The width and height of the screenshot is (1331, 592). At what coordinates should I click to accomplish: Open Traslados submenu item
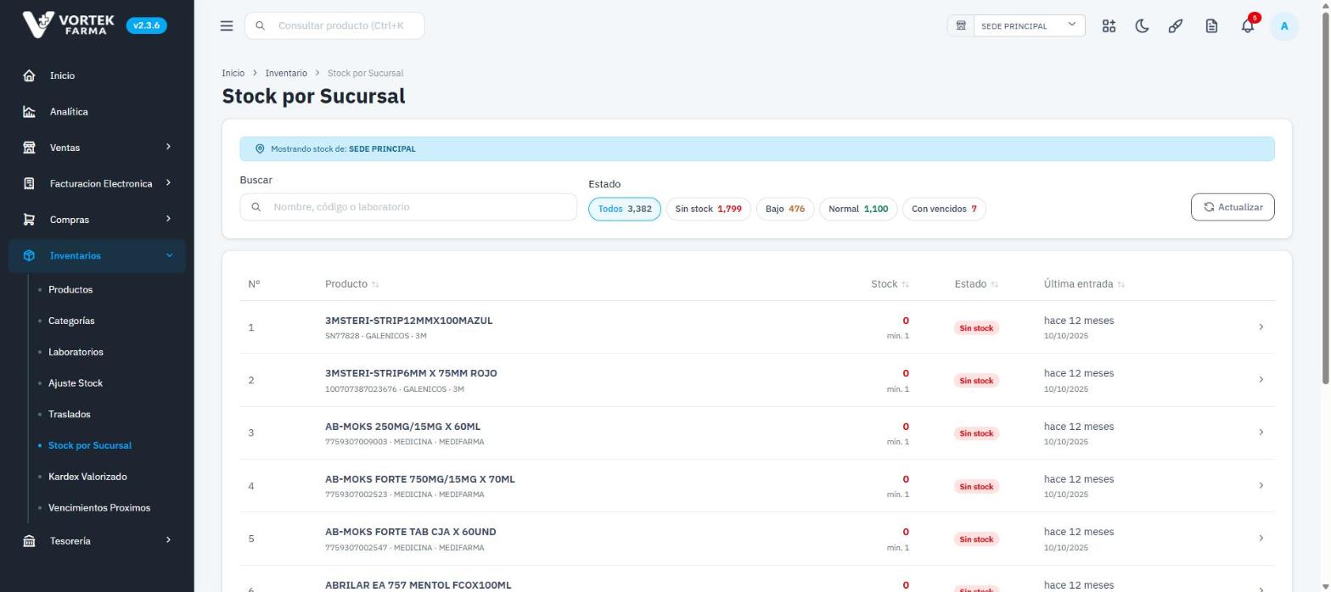[x=70, y=415]
